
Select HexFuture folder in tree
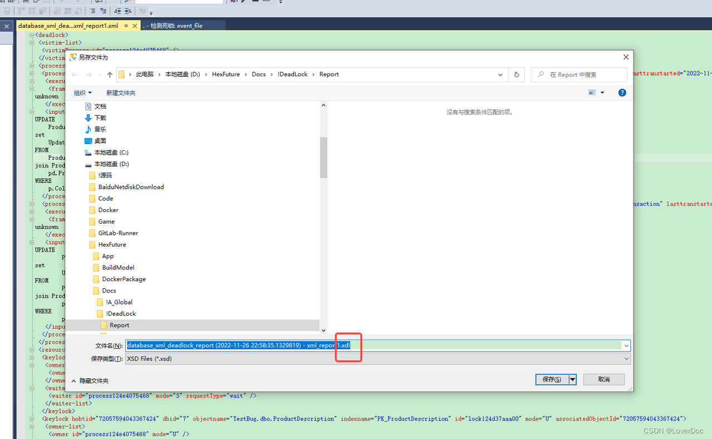(112, 245)
